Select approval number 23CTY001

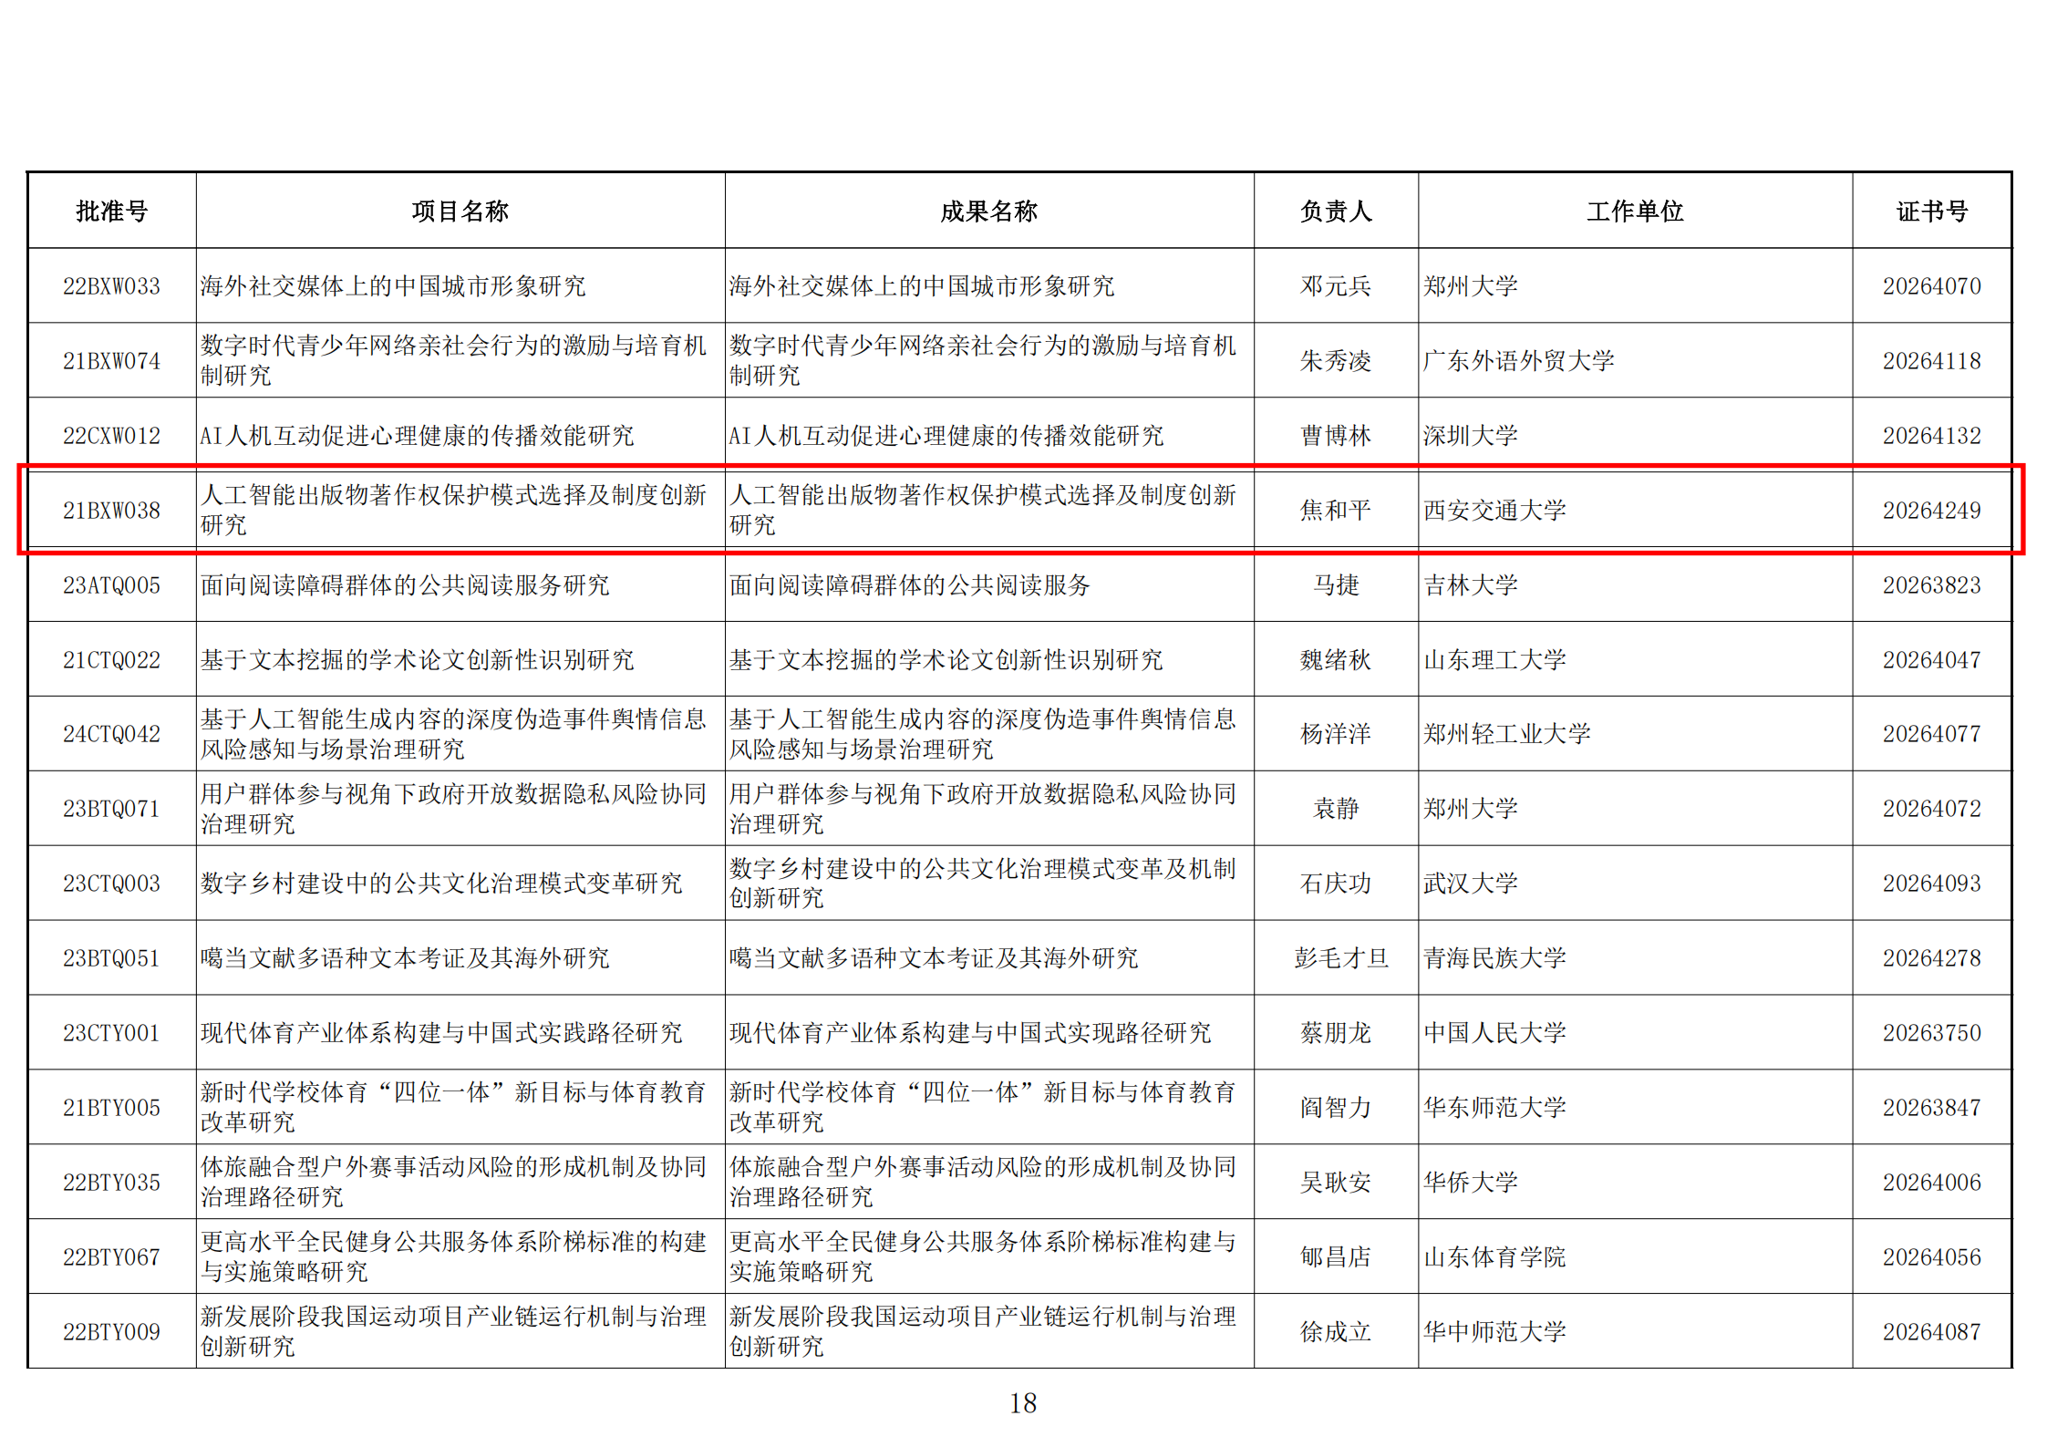tap(111, 1033)
